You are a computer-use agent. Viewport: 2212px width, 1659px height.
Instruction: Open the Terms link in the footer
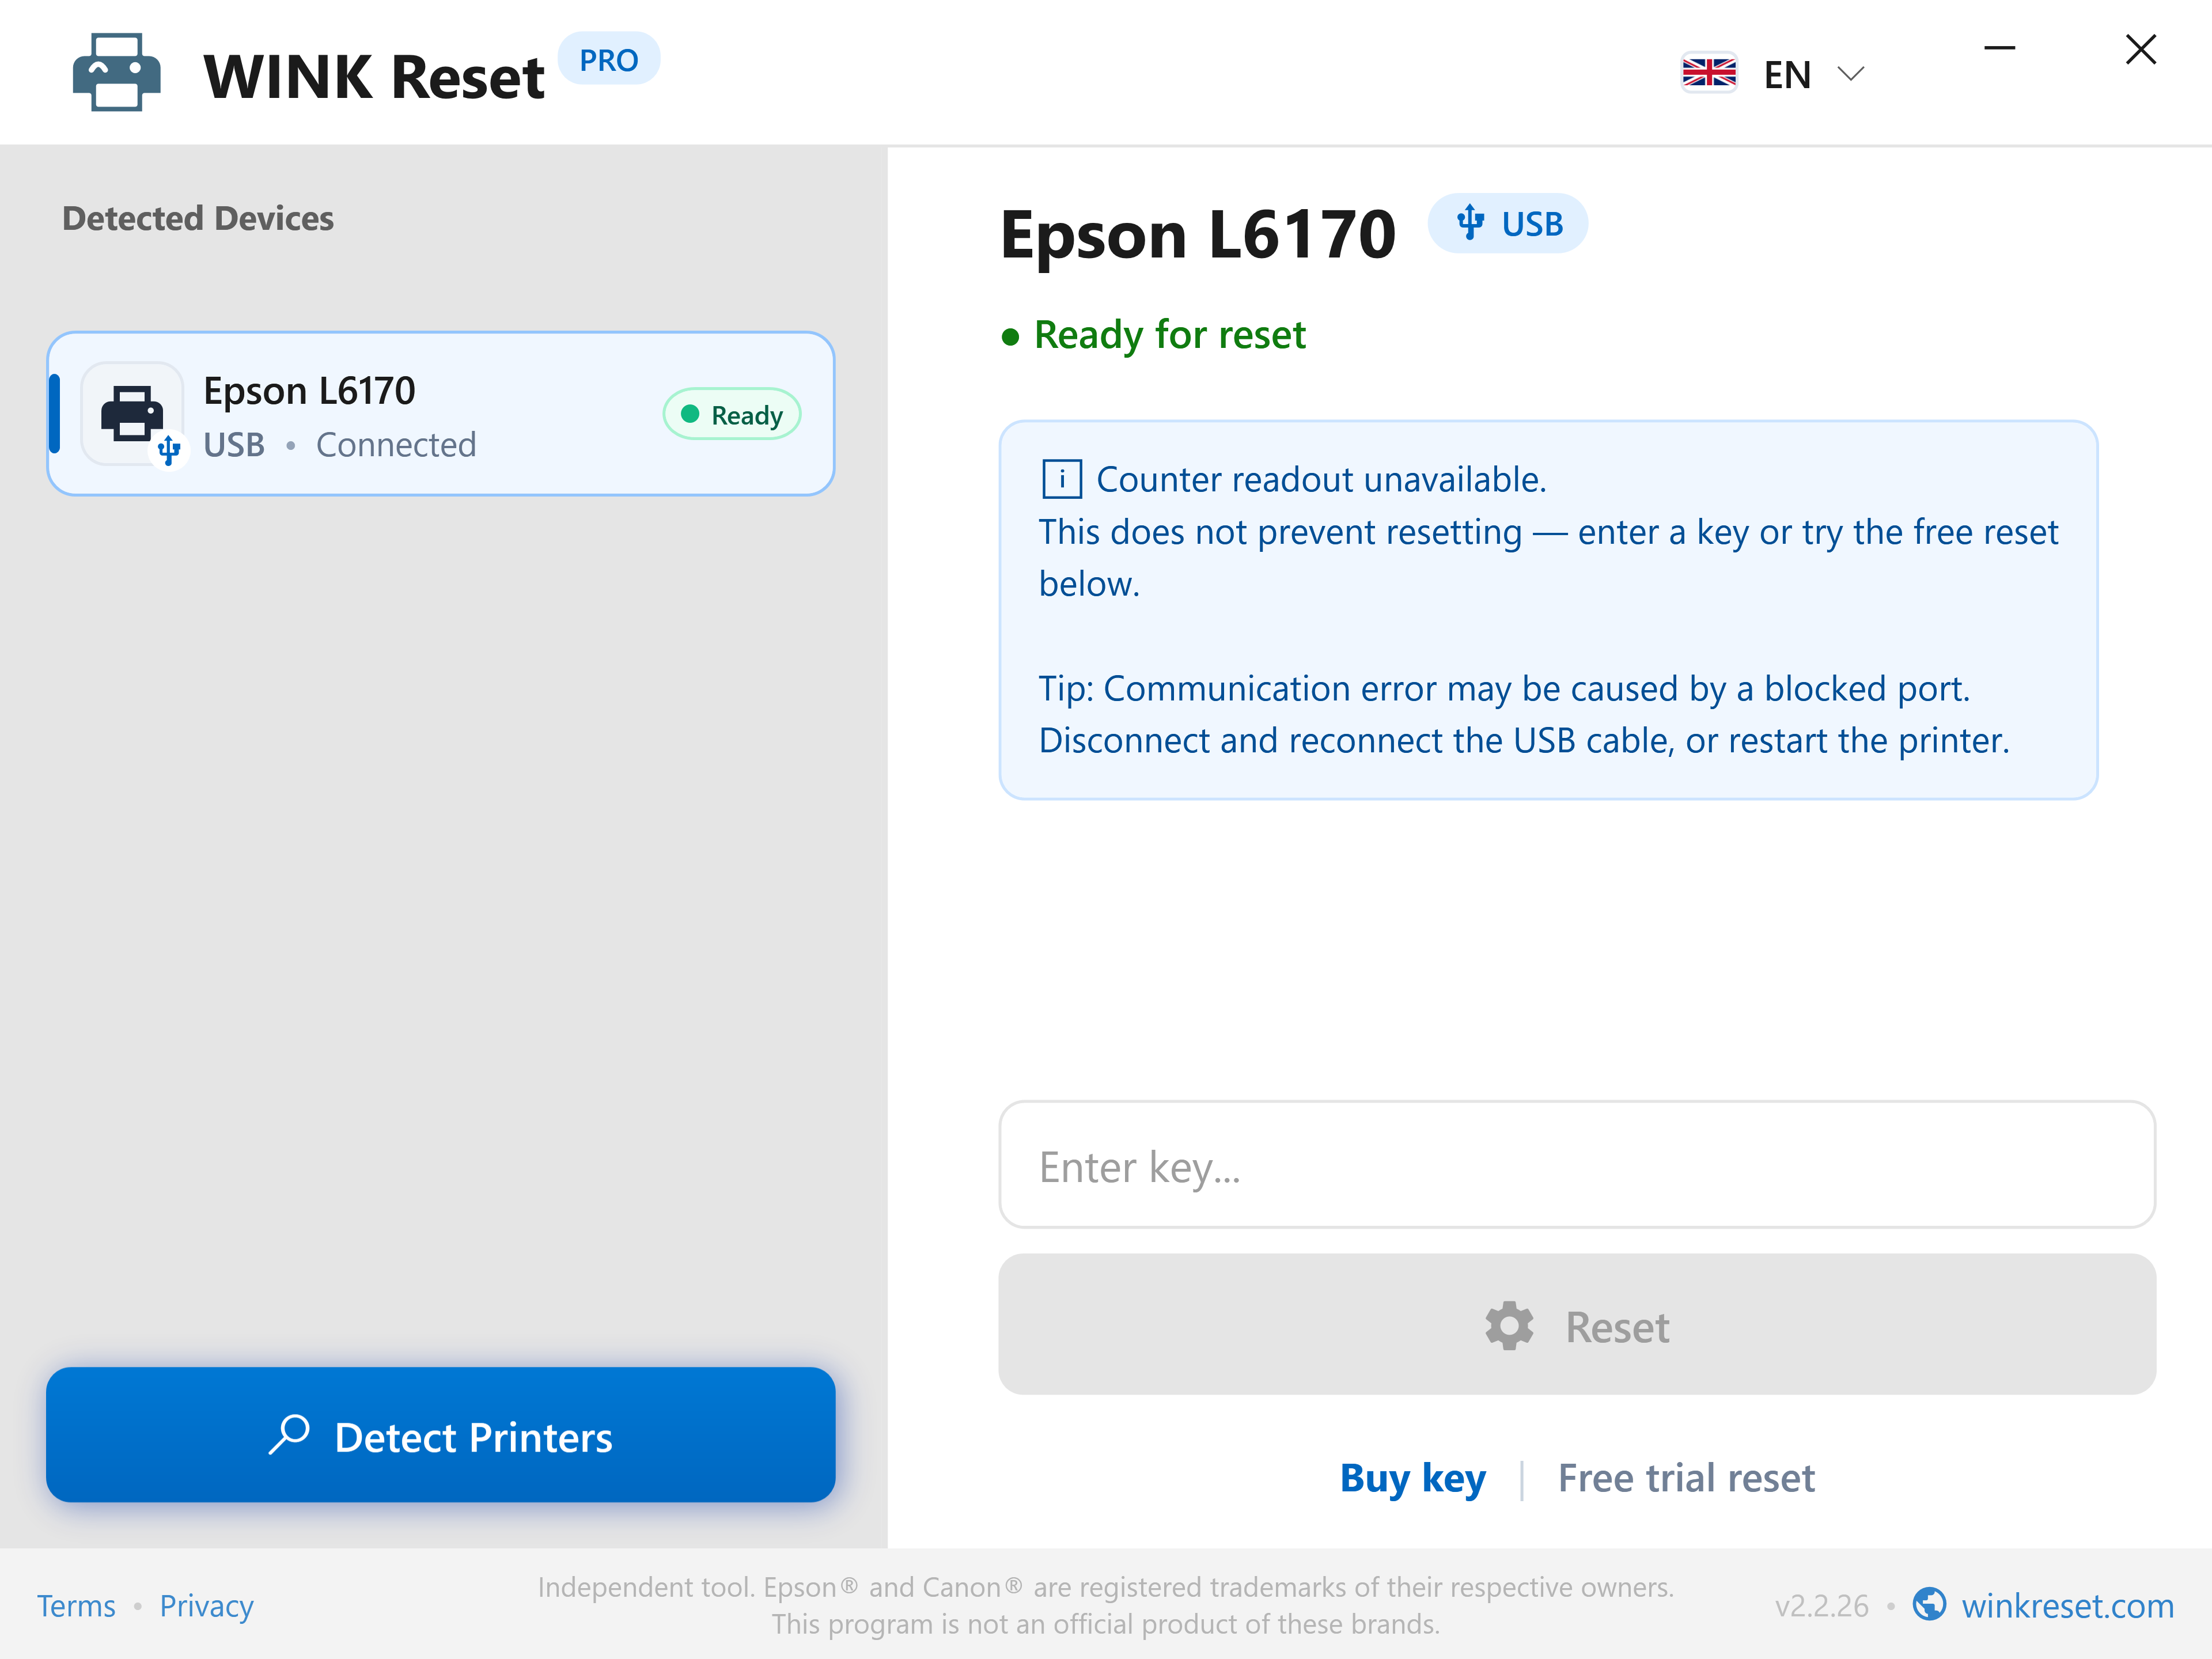click(x=76, y=1606)
